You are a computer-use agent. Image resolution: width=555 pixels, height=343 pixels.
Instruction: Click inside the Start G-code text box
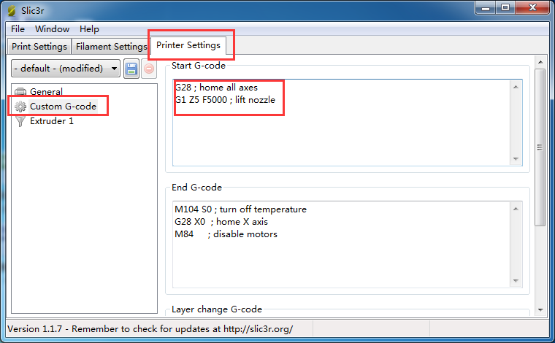(347, 123)
